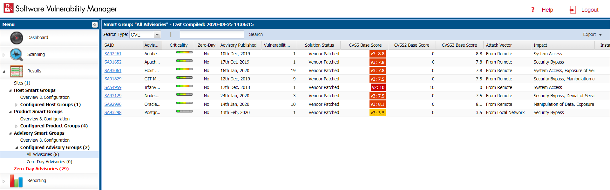Click the Software Vulnerability Manager logo
Screen dimensions: 610x190
coord(9,8)
